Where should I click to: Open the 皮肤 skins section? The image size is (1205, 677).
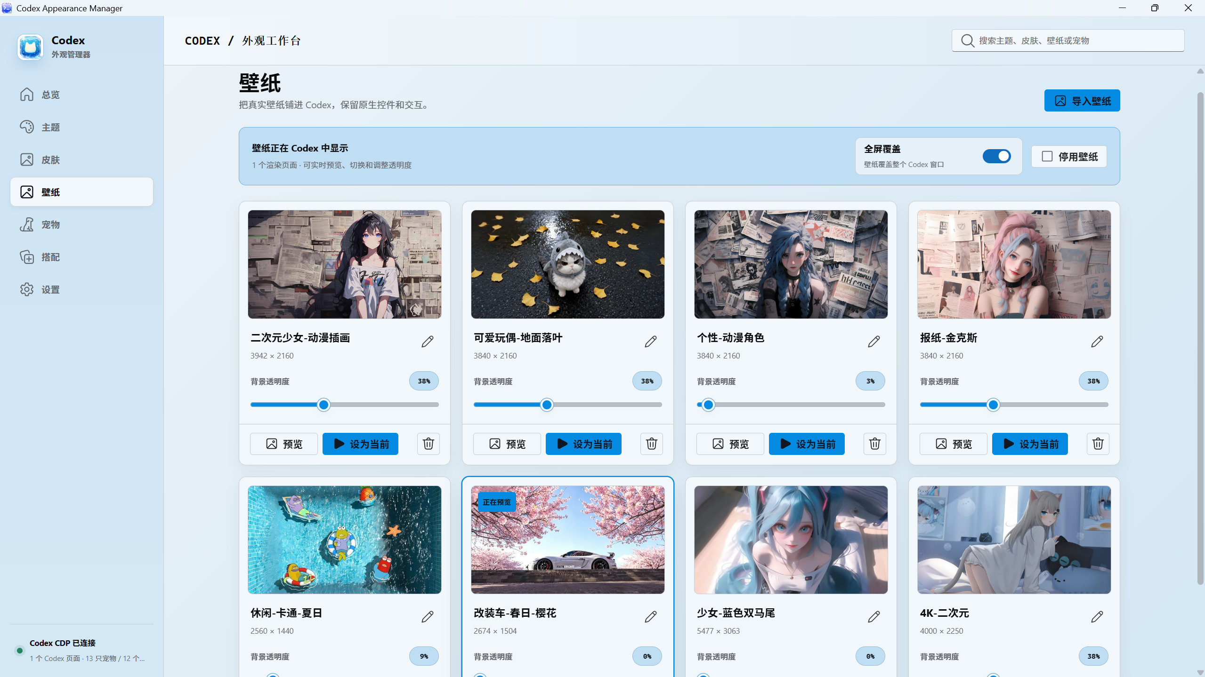click(81, 159)
